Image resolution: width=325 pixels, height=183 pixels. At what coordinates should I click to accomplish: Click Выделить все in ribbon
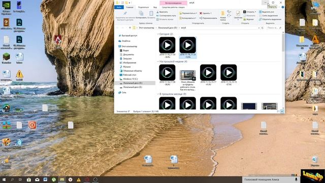pos(267,12)
